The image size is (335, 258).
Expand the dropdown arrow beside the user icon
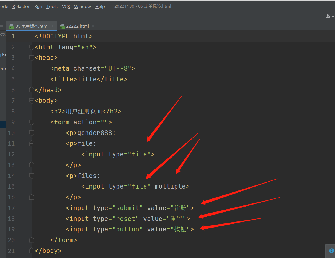[333, 17]
